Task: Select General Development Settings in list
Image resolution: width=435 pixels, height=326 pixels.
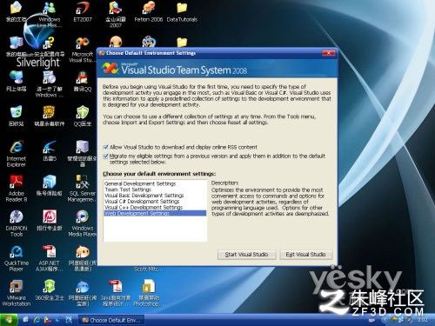Action: click(155, 183)
